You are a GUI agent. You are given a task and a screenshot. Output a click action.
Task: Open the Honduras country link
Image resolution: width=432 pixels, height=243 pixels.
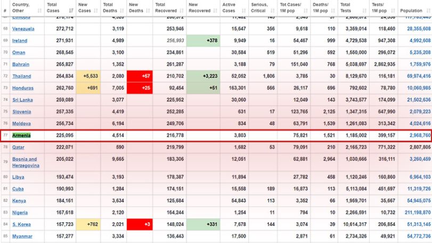(x=22, y=88)
